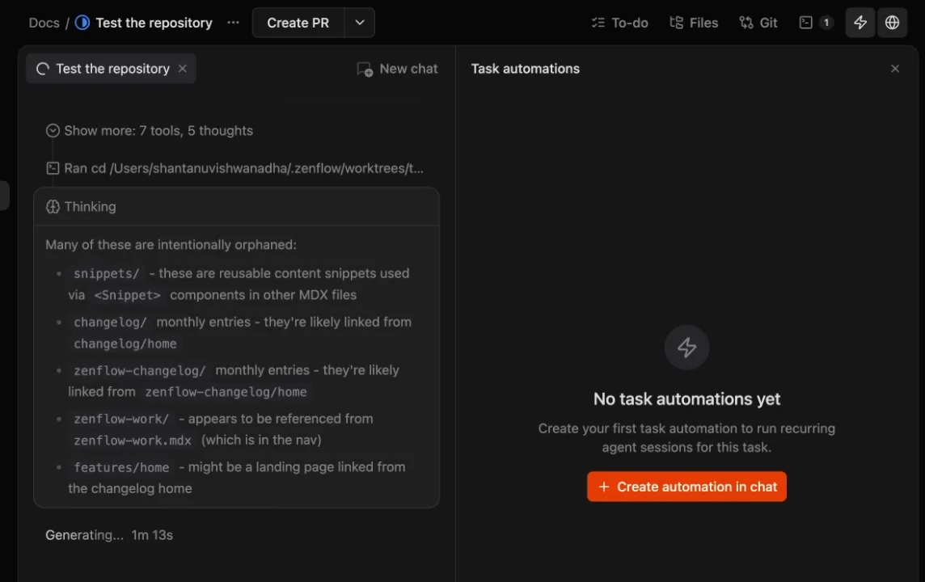Close the Task automations panel

pos(895,69)
